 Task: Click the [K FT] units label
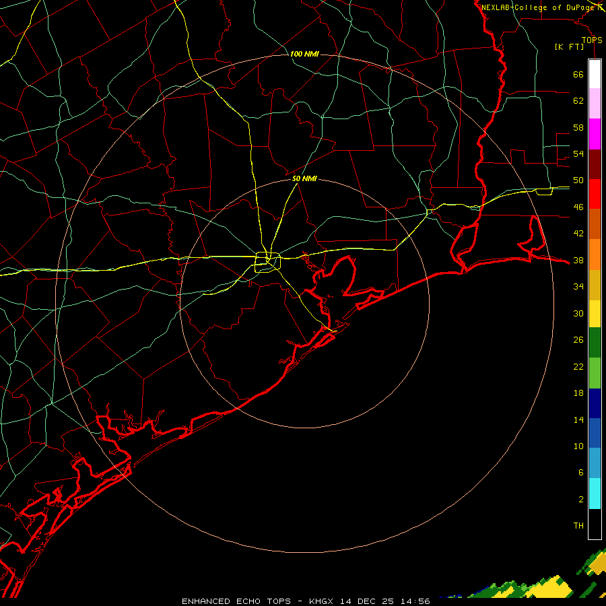[569, 47]
